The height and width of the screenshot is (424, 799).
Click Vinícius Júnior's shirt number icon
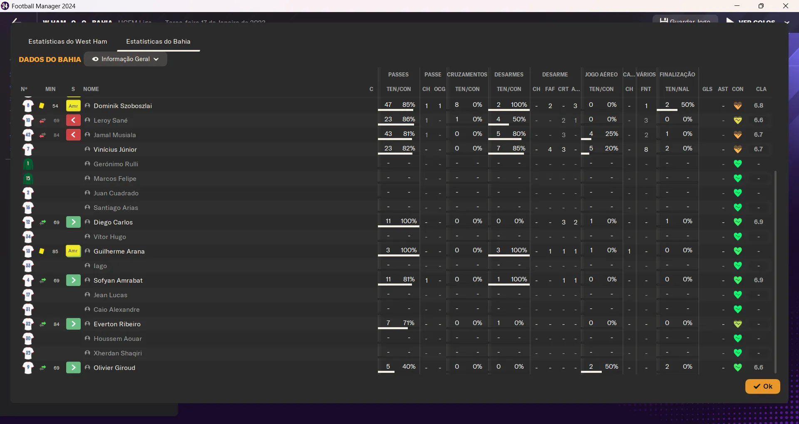pyautogui.click(x=28, y=150)
